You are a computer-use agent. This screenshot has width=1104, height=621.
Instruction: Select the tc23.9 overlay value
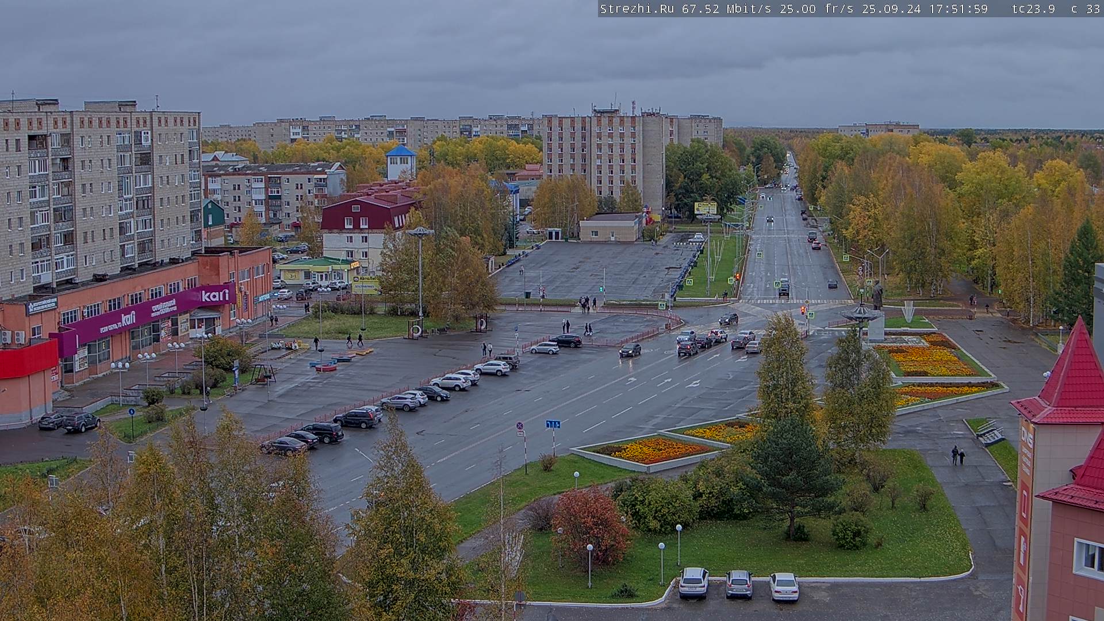tap(1033, 9)
